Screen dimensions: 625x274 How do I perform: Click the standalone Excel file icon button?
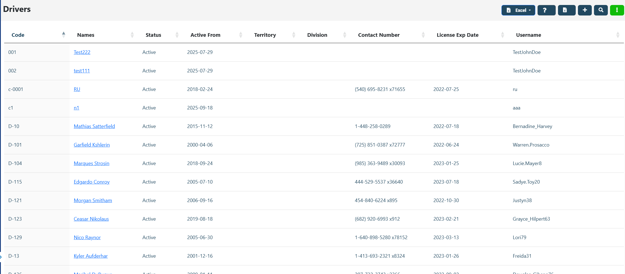566,10
